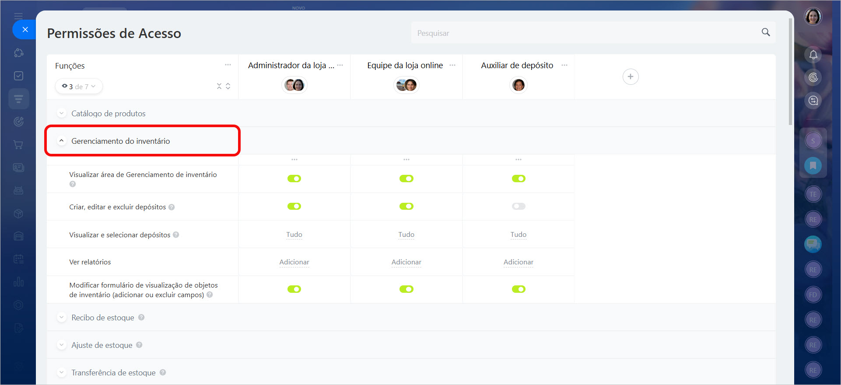The height and width of the screenshot is (385, 841).
Task: Add a new role with plus button
Action: pos(631,76)
